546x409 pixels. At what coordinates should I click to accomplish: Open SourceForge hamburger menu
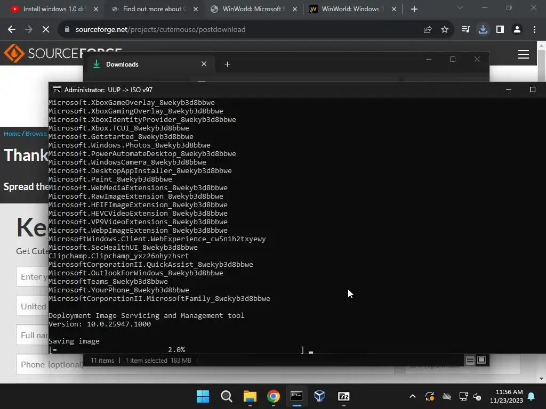pyautogui.click(x=524, y=54)
